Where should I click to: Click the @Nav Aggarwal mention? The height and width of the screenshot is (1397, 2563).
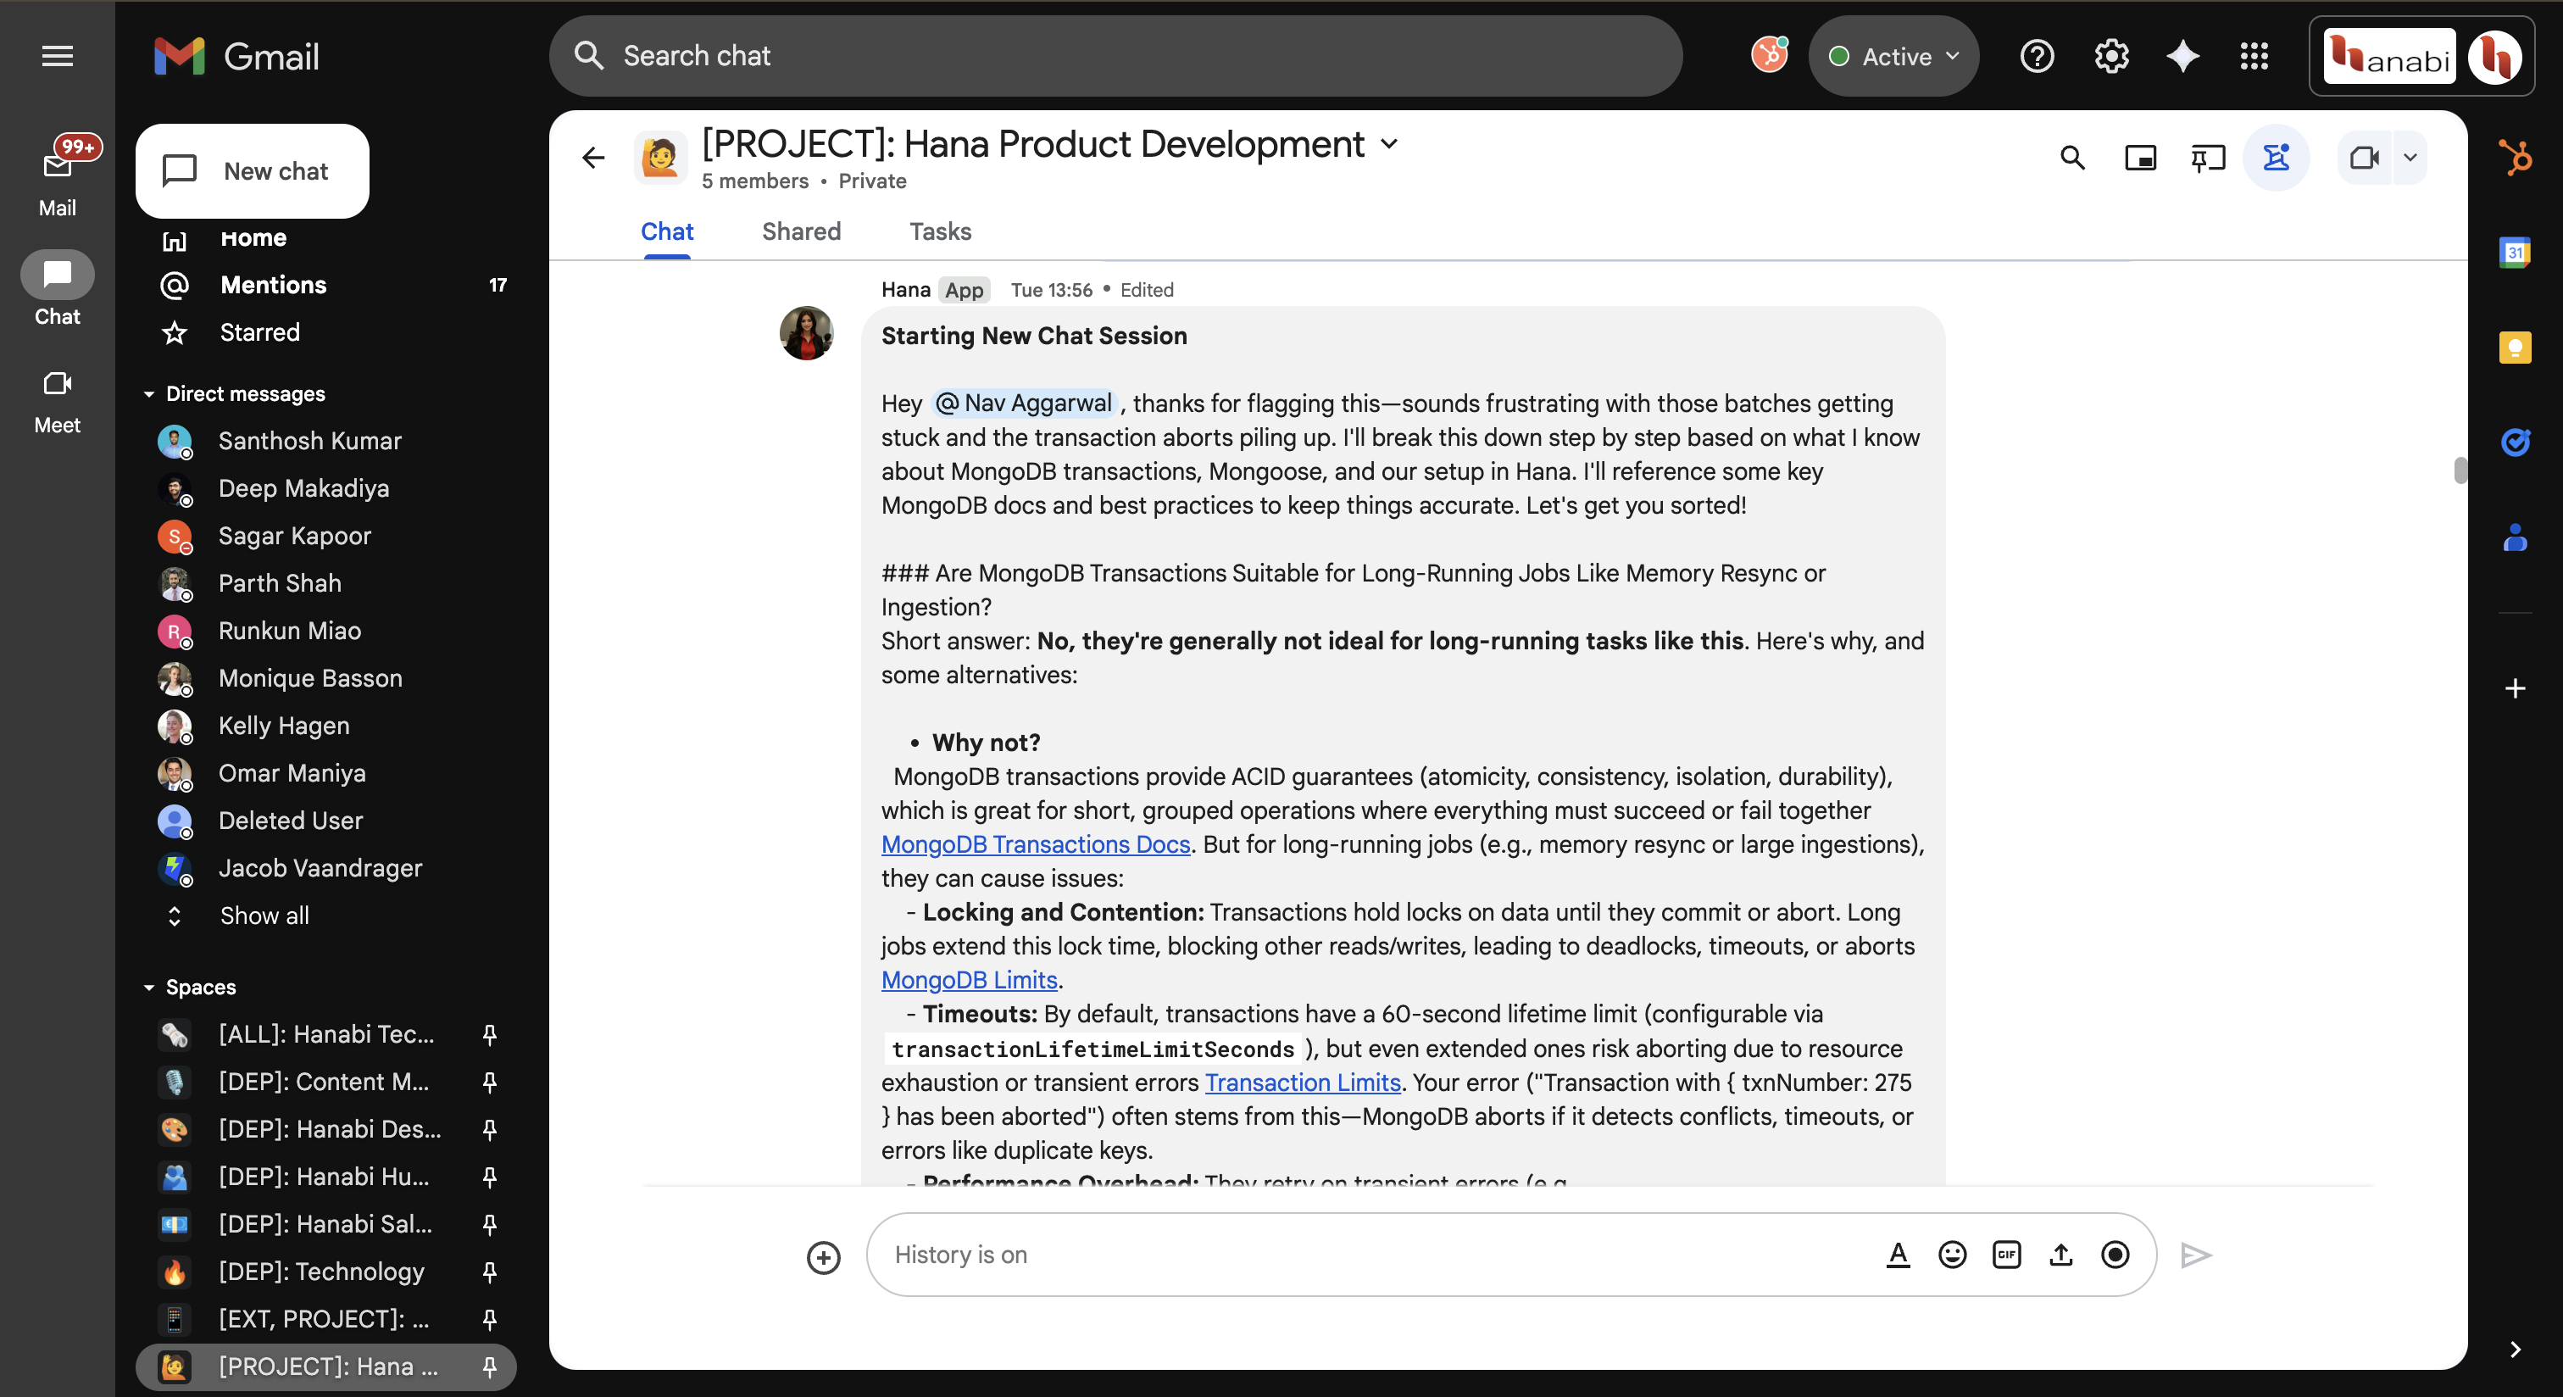pos(1025,404)
